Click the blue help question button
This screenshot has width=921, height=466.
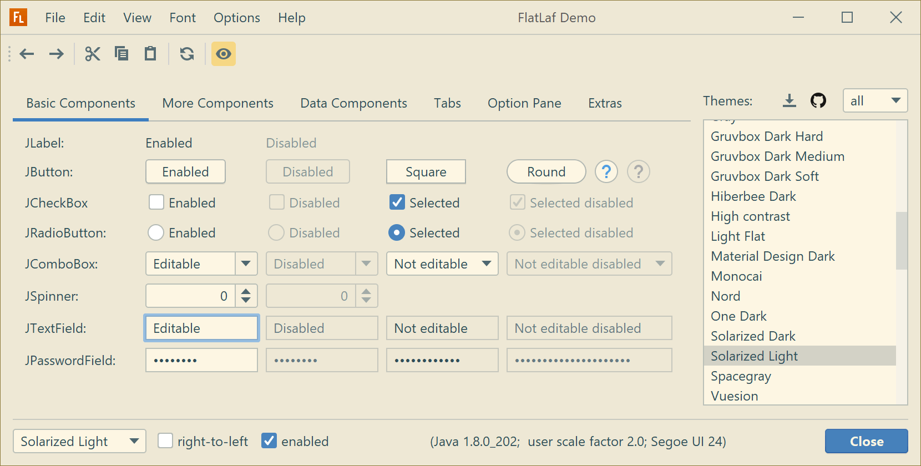pos(606,172)
